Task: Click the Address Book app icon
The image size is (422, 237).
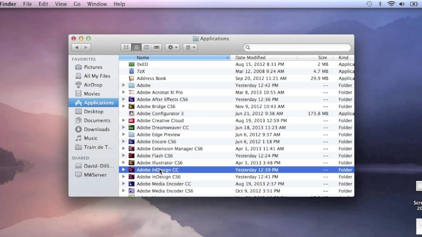Action: 132,78
